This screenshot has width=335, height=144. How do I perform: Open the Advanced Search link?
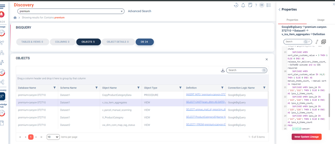point(139,11)
